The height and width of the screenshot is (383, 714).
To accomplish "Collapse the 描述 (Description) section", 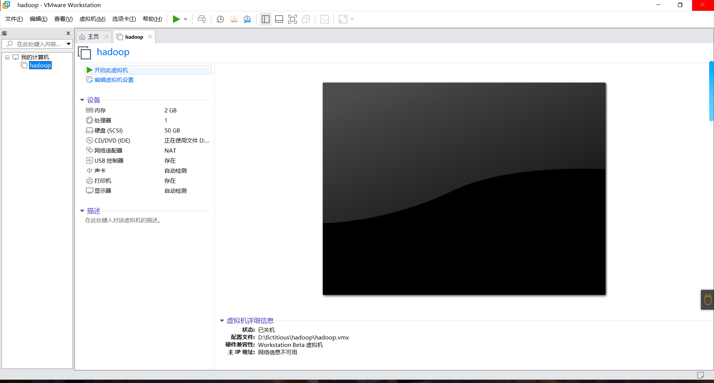I will point(82,211).
